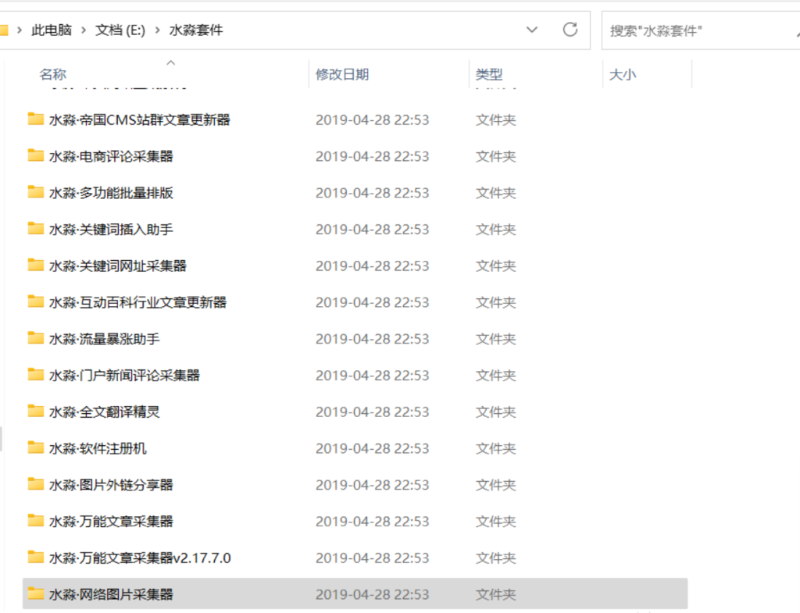Toggle the 名称 column sort direction arrow
The height and width of the screenshot is (613, 800).
pos(170,62)
